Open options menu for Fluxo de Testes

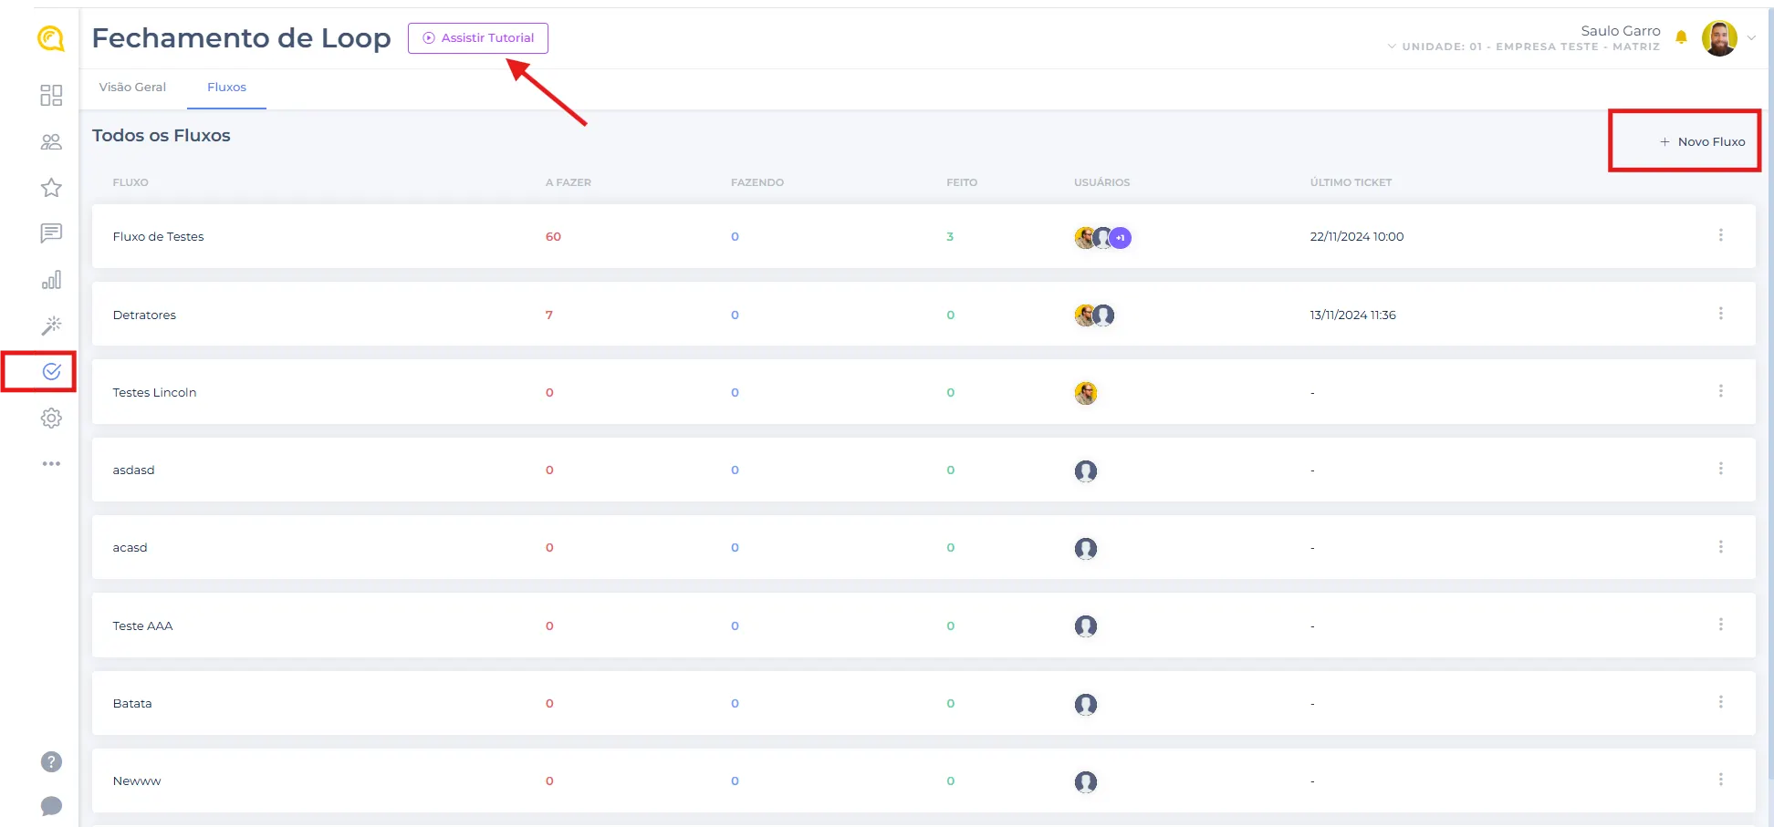coord(1720,235)
